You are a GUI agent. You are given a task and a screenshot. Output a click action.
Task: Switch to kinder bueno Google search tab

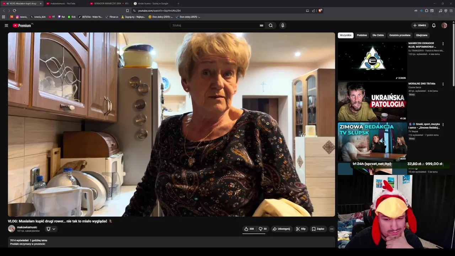click(152, 4)
